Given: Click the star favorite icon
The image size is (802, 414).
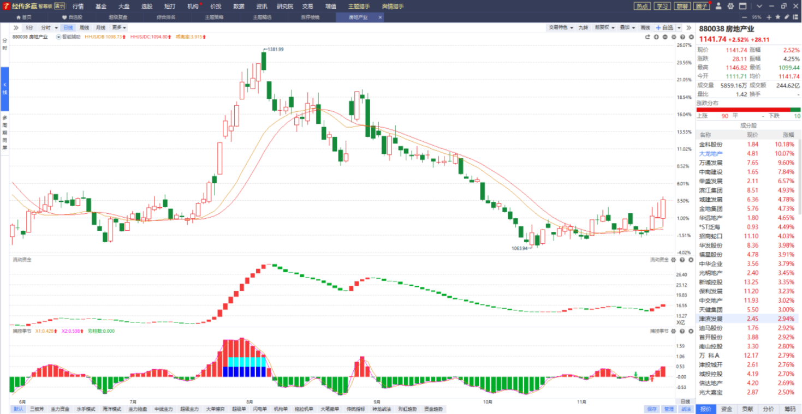Looking at the screenshot, I should [x=779, y=17].
